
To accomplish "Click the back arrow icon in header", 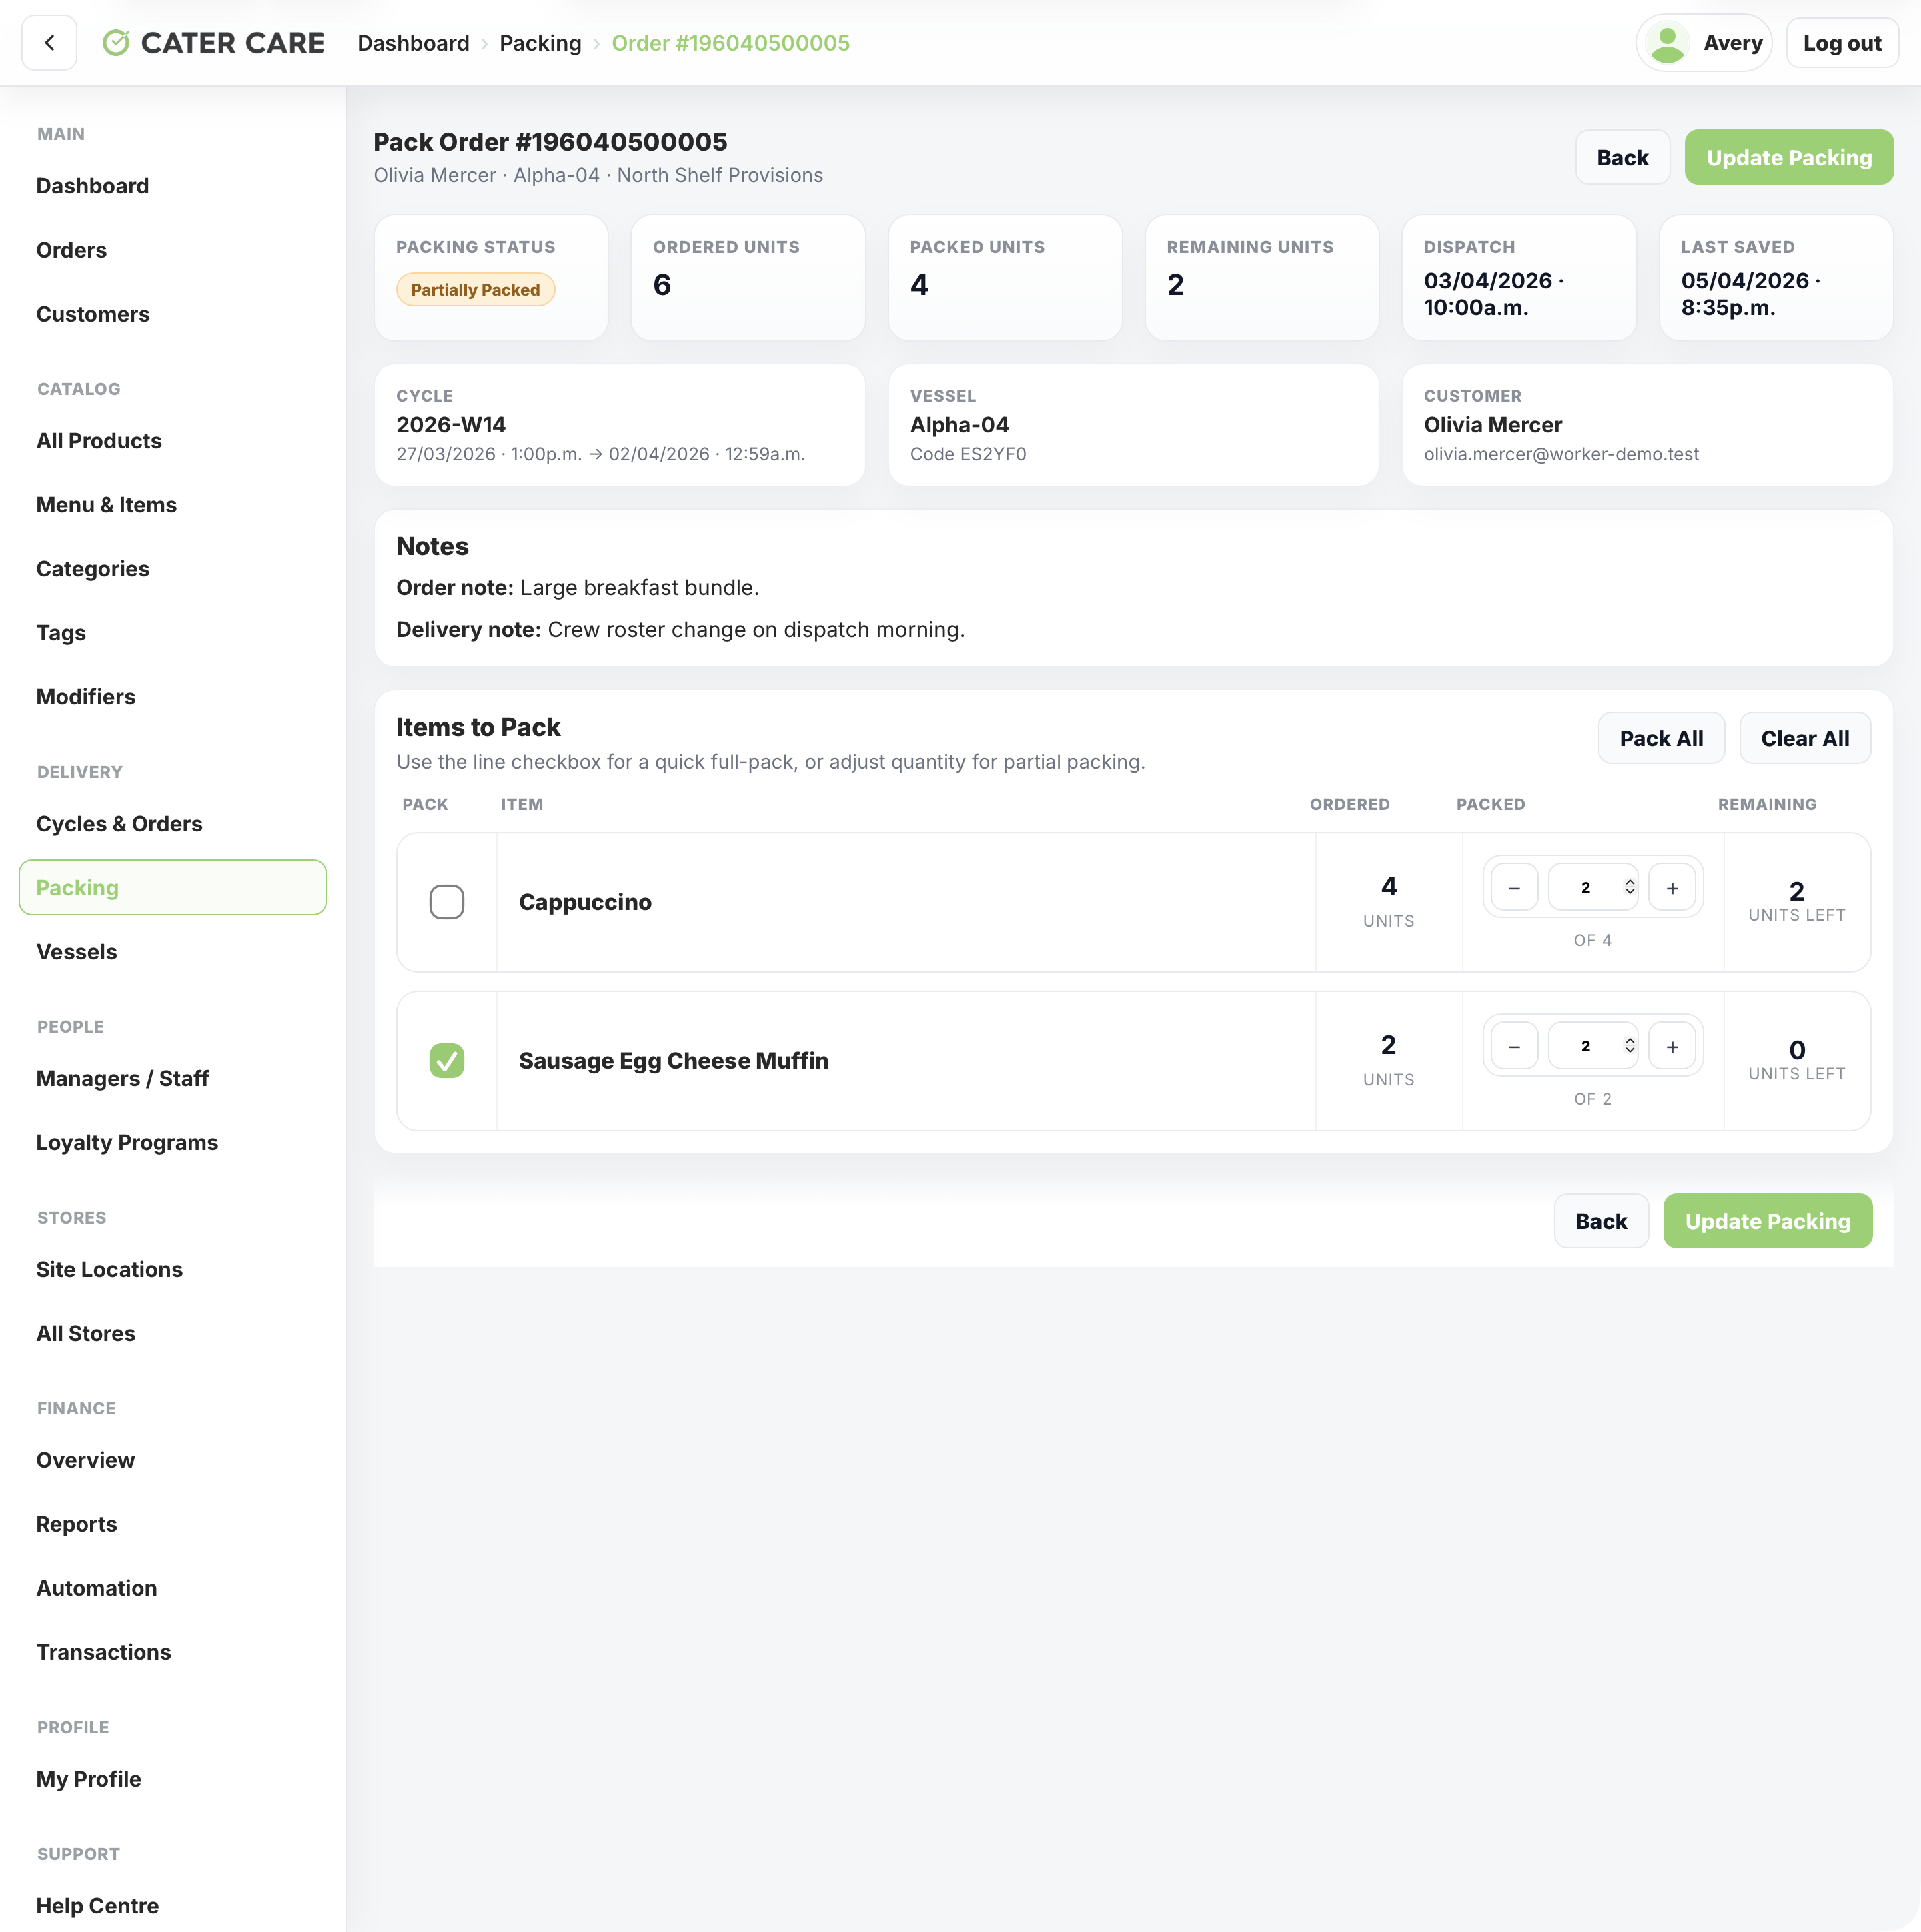I will (49, 43).
